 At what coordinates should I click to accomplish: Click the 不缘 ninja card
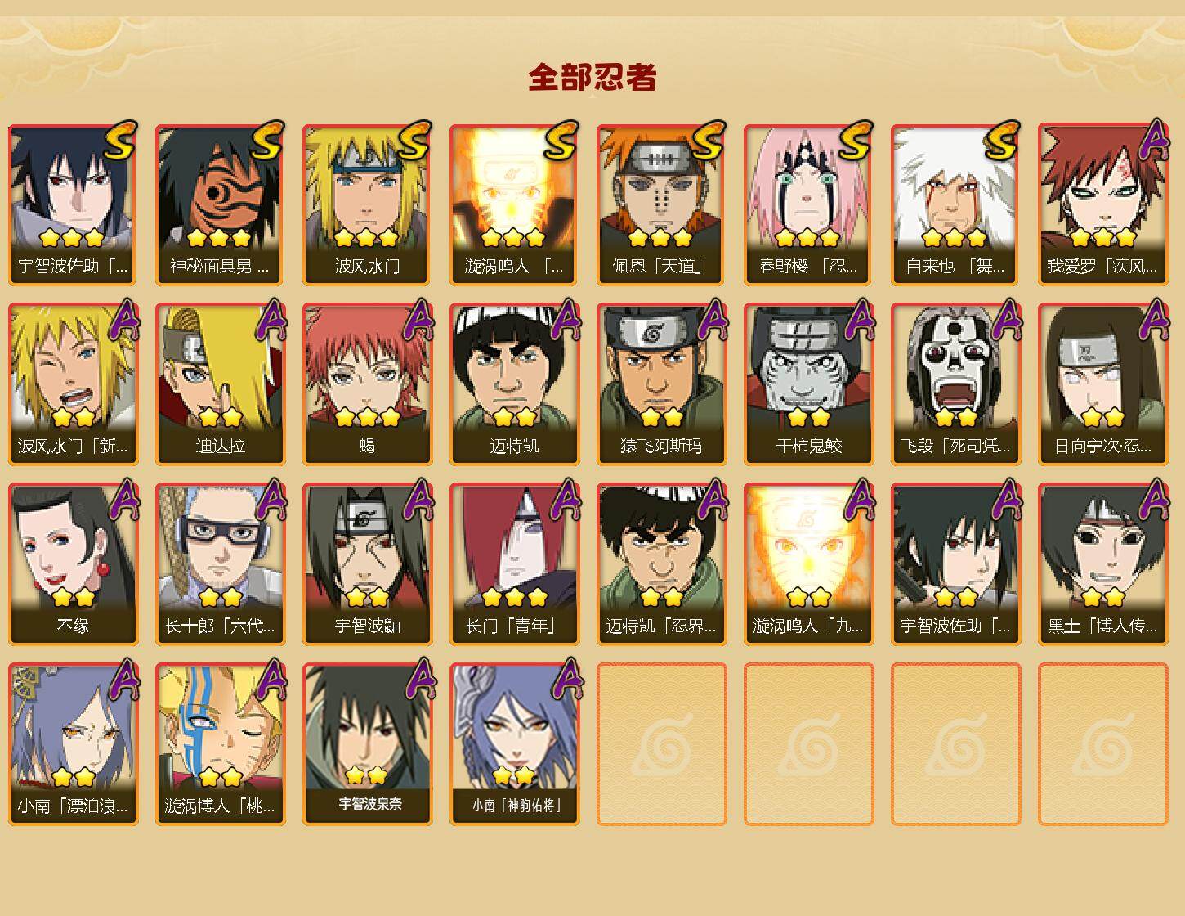click(x=73, y=564)
